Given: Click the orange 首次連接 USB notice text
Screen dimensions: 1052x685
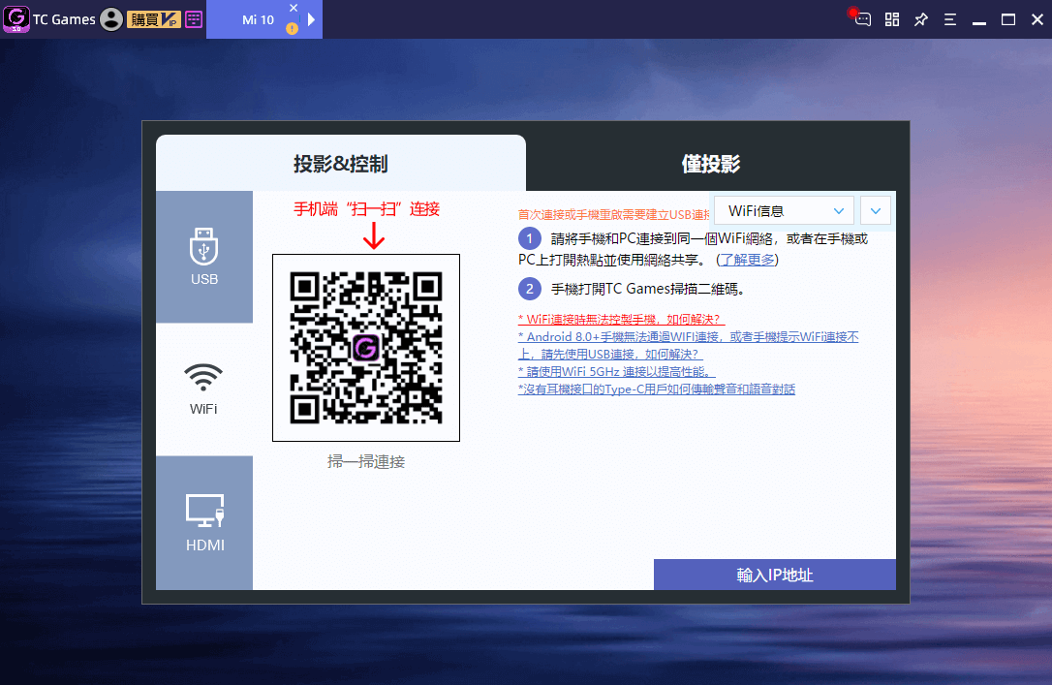Looking at the screenshot, I should [614, 215].
